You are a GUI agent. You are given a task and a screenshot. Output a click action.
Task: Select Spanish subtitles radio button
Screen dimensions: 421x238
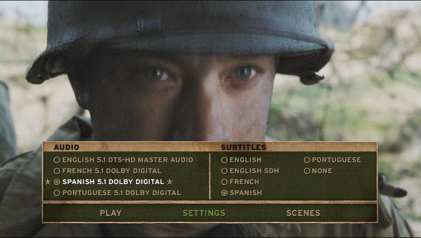tap(224, 193)
